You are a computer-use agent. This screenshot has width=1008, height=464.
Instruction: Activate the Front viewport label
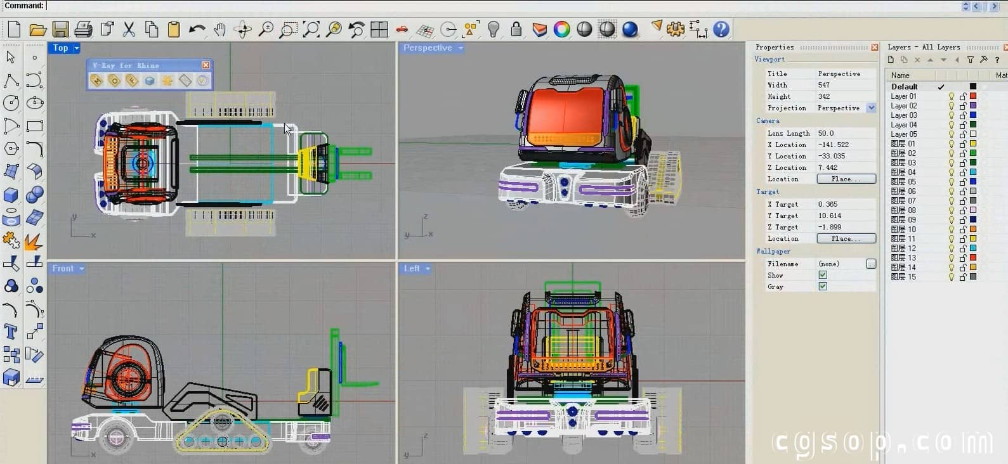pos(63,269)
